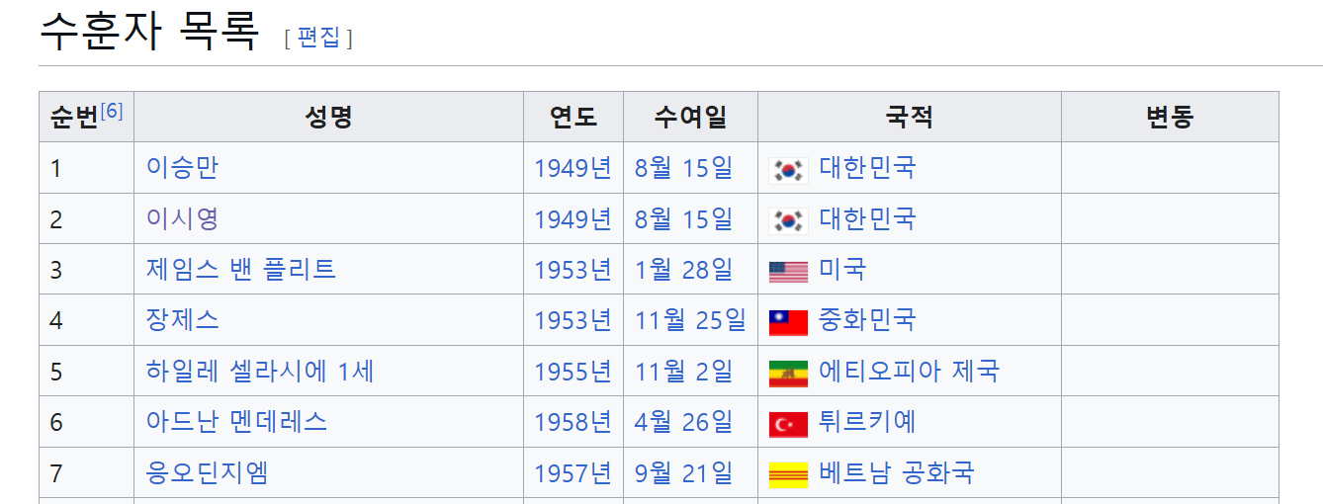The width and height of the screenshot is (1323, 504).
Task: Click 1949년 in the 이시영 row
Action: coord(573,218)
